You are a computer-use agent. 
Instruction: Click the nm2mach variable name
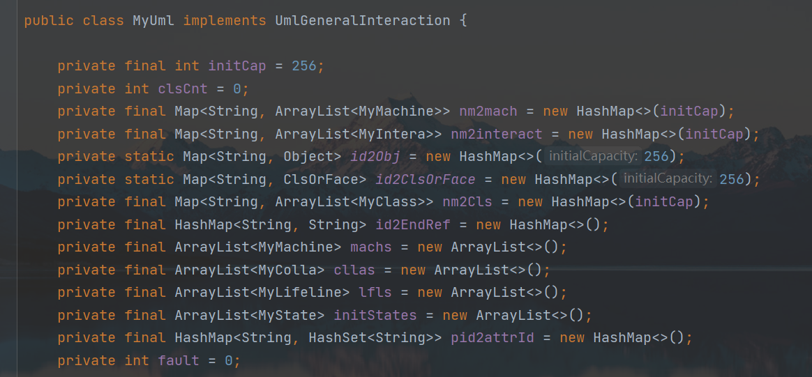(488, 111)
